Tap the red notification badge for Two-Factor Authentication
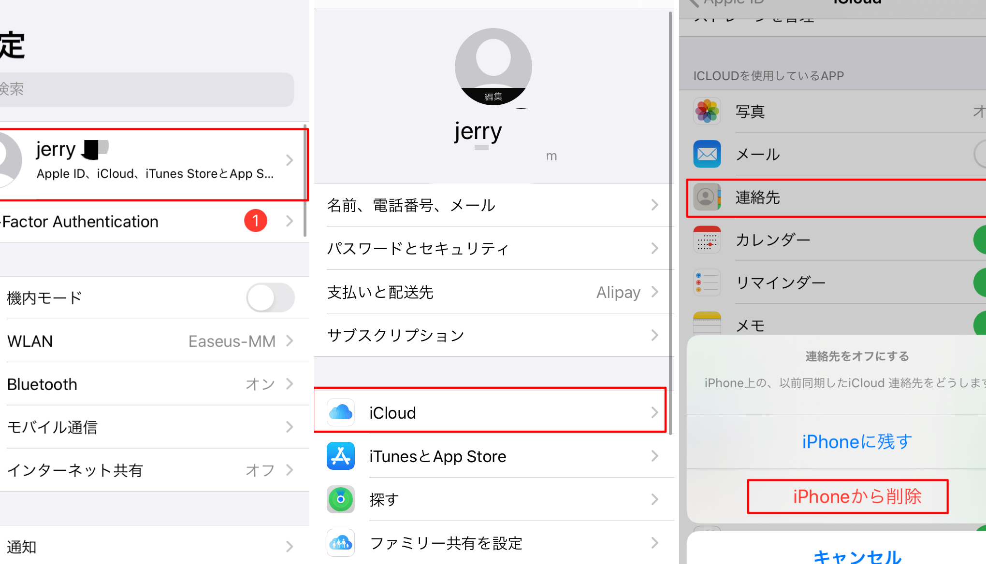986x564 pixels. tap(256, 221)
